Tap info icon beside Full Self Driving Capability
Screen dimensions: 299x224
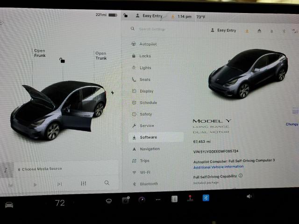point(241,175)
